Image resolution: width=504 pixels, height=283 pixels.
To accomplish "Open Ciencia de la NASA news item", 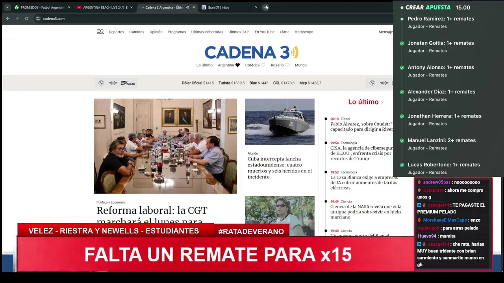I will click(x=366, y=212).
